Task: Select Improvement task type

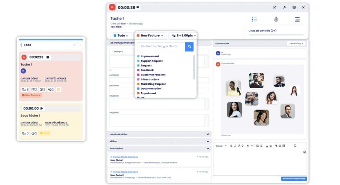Action: [148, 56]
